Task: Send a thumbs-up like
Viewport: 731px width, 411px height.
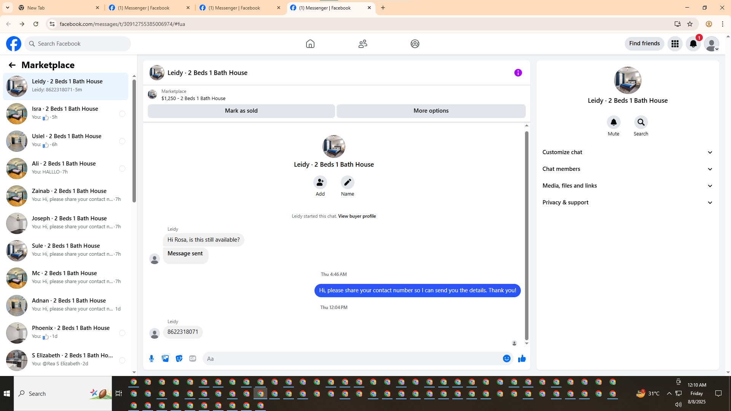Action: click(522, 358)
